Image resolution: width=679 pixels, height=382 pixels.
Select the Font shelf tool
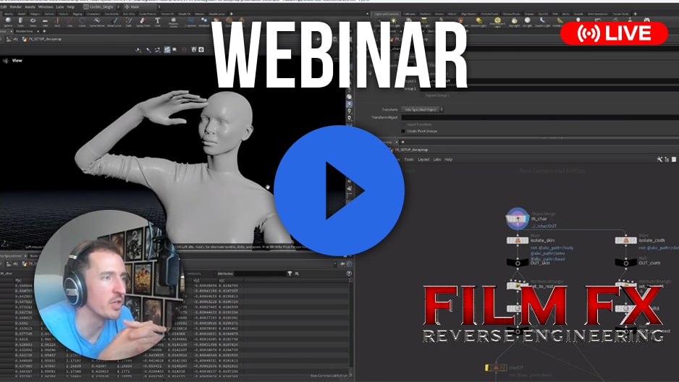(158, 22)
